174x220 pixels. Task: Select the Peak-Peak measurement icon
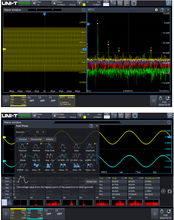pos(50,146)
